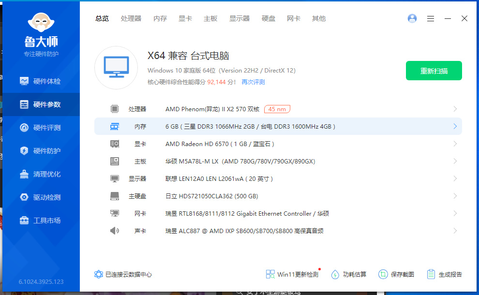Click the 声卡 speaker icon
The height and width of the screenshot is (295, 479).
coord(115,231)
